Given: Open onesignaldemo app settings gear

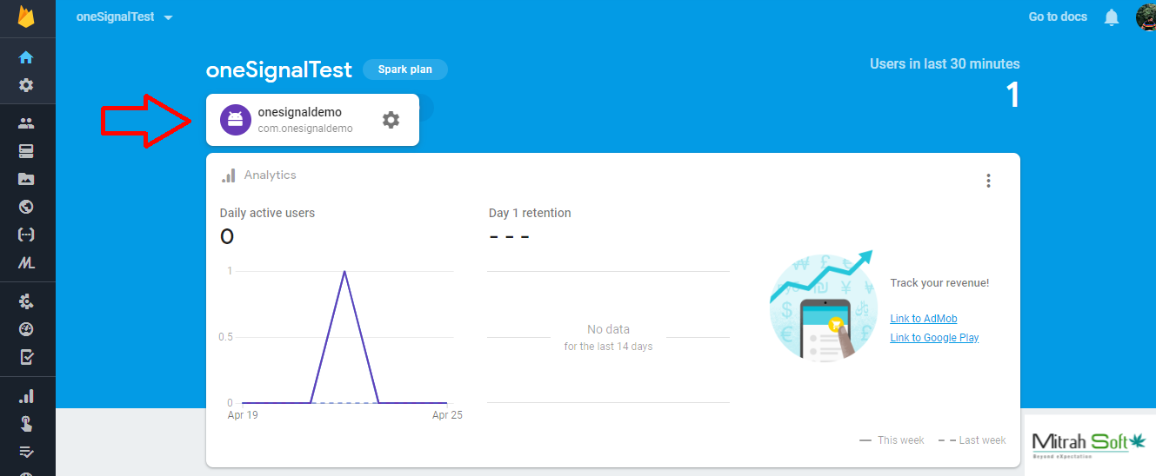Looking at the screenshot, I should pos(391,120).
